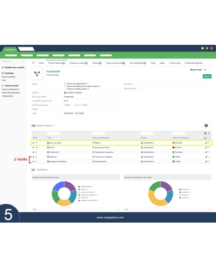
Task: Click the project network icon thumbnail
Action: pyautogui.click(x=37, y=74)
